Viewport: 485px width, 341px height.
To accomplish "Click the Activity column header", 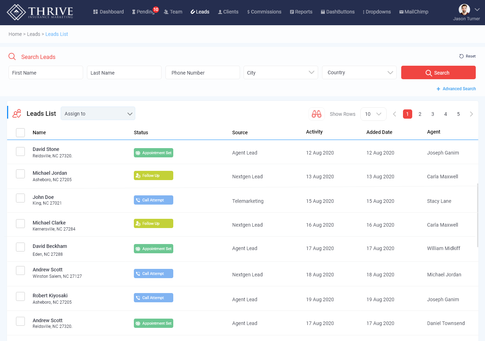I will click(314, 132).
